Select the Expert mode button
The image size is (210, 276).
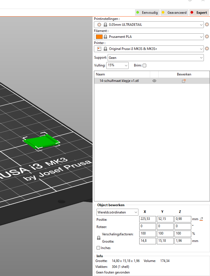tap(199, 13)
